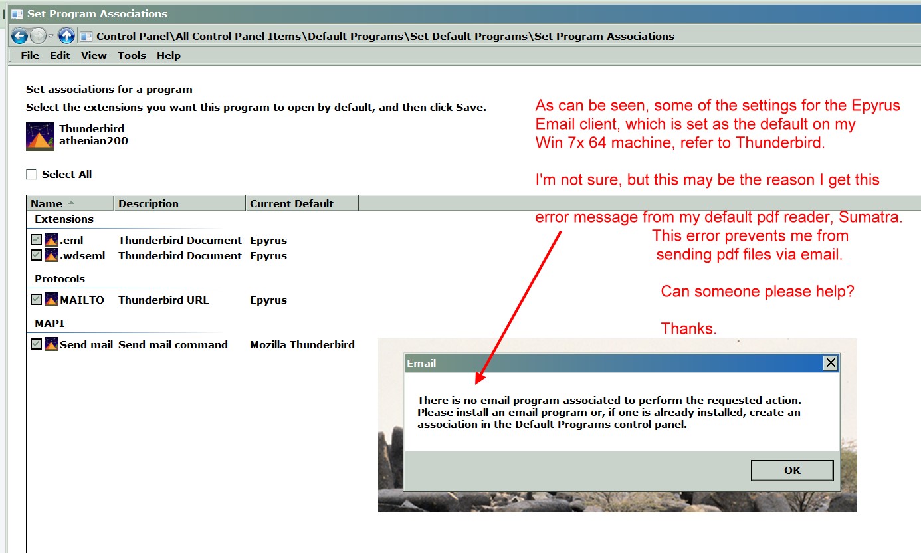
Task: Click Thunderbird Document description in .wdseml row
Action: click(x=180, y=256)
